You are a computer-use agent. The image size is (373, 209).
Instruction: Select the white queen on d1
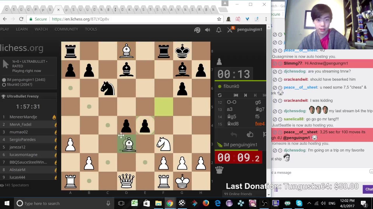coord(126,181)
